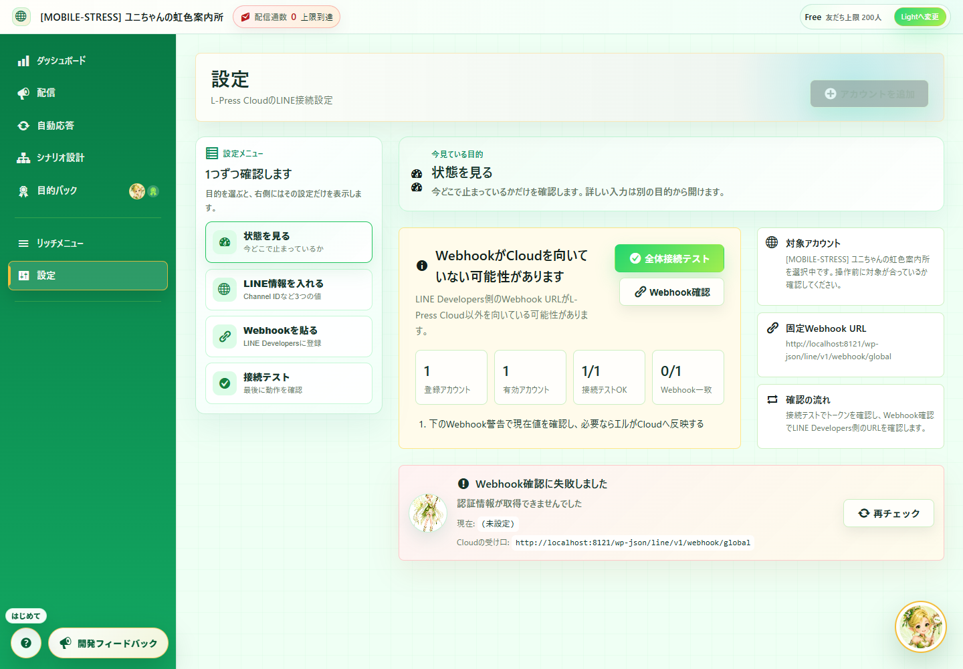Image resolution: width=963 pixels, height=669 pixels.
Task: Click the はじめて label bubble
Action: (26, 616)
